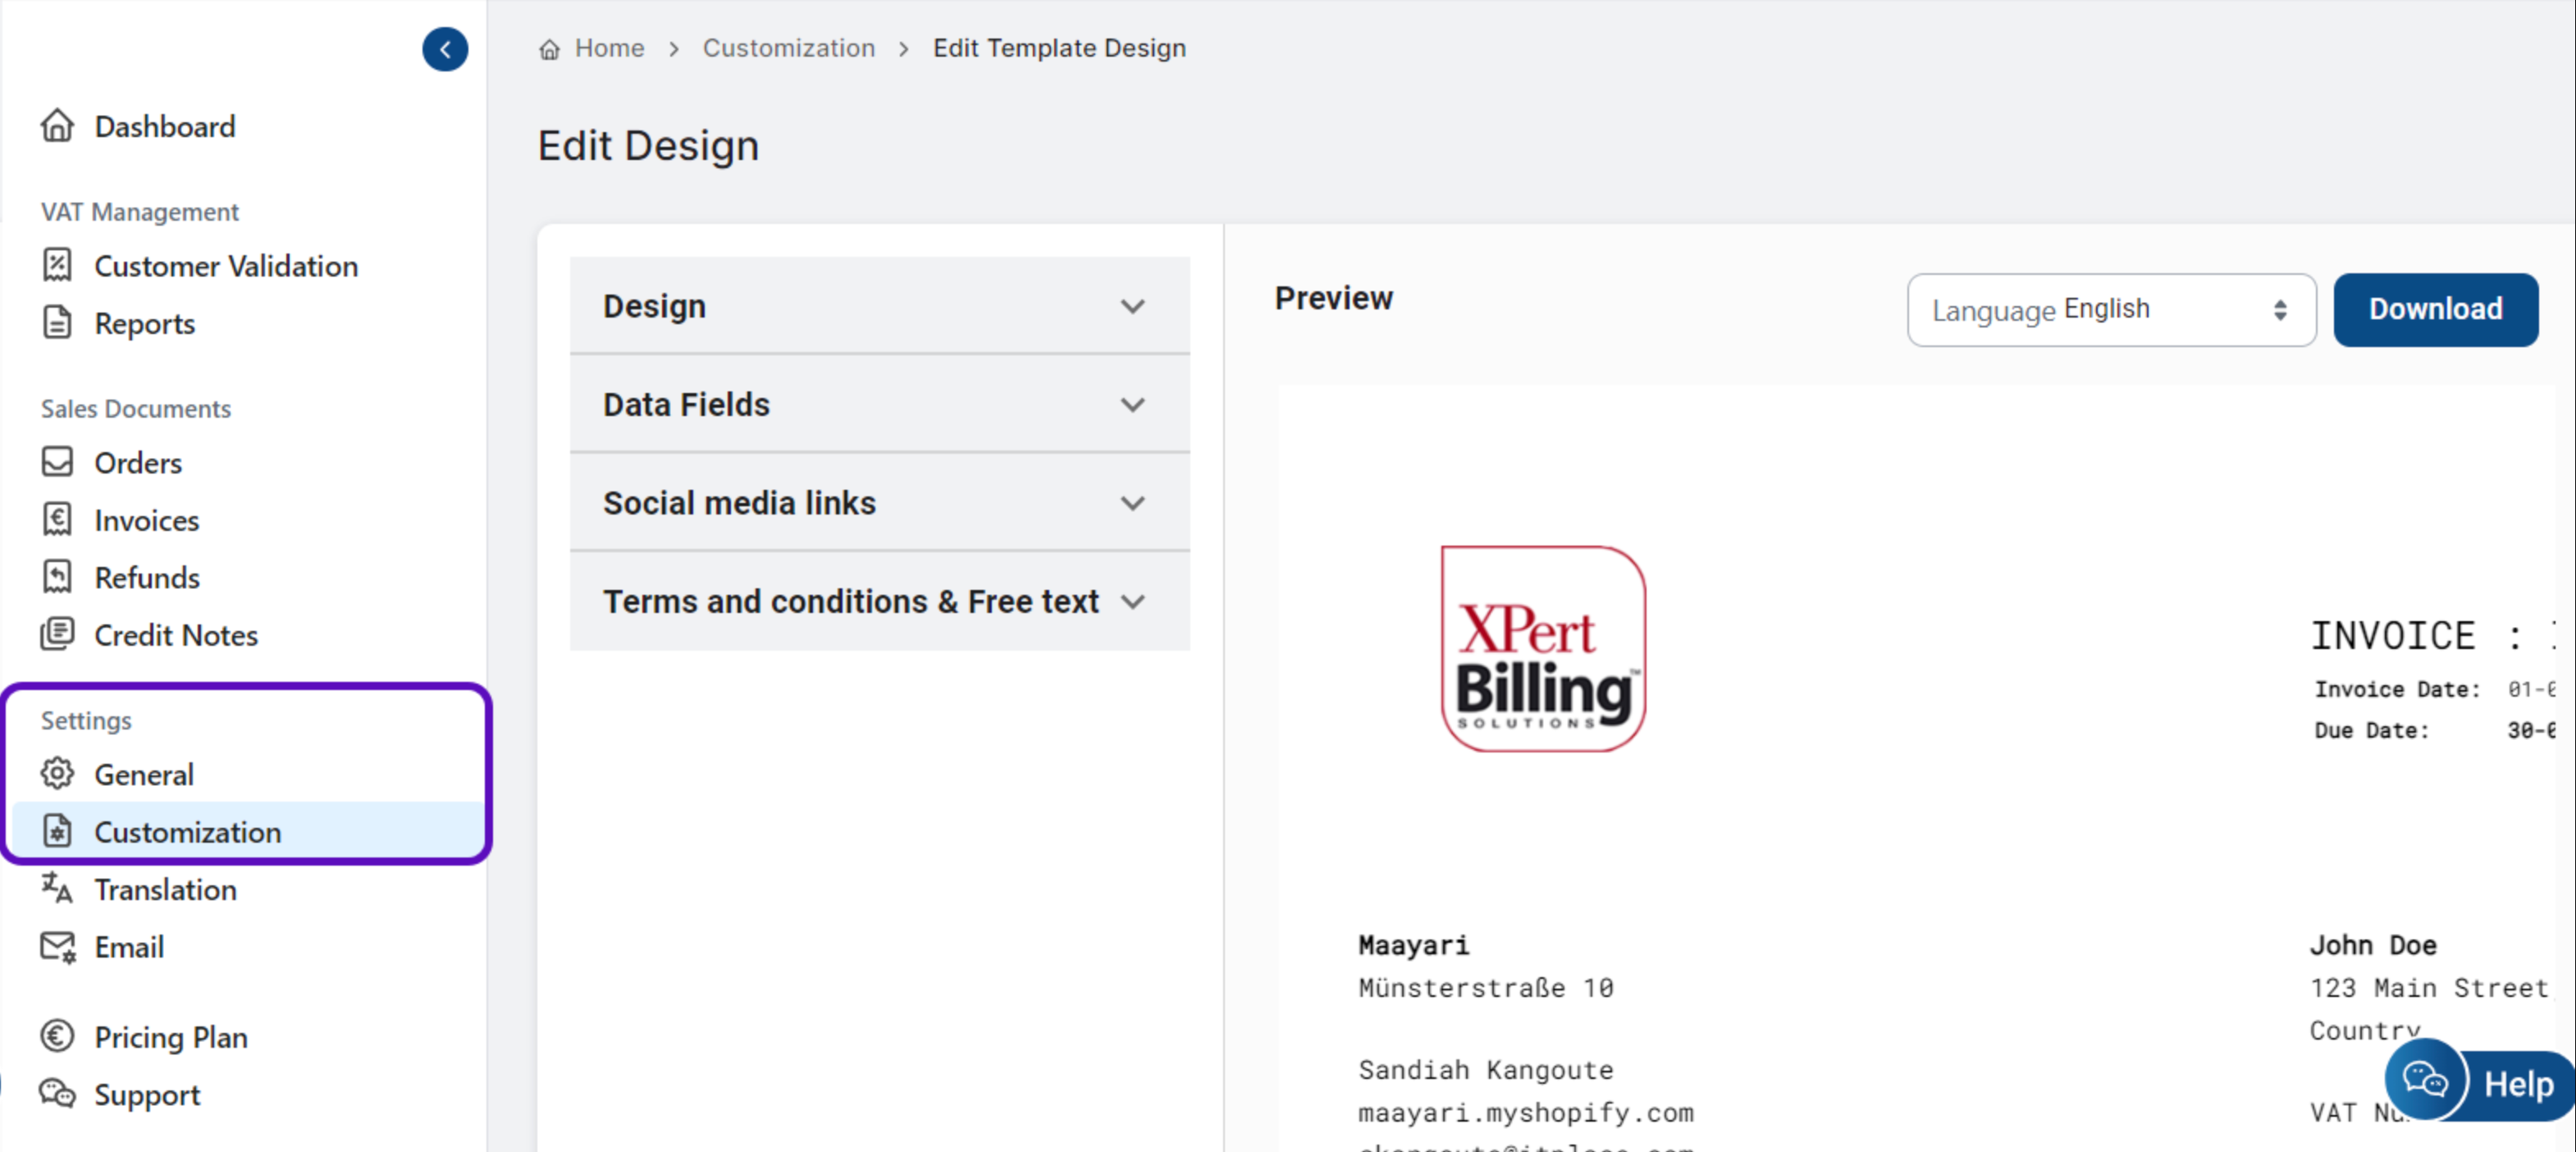The width and height of the screenshot is (2576, 1152).
Task: Click the XPert Billing logo in preview
Action: 1542,649
